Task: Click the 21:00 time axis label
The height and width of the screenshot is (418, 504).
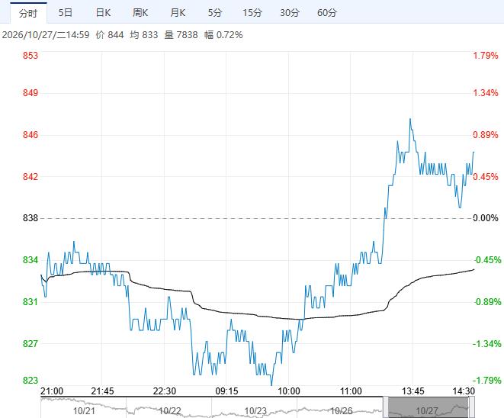Action: (52, 391)
